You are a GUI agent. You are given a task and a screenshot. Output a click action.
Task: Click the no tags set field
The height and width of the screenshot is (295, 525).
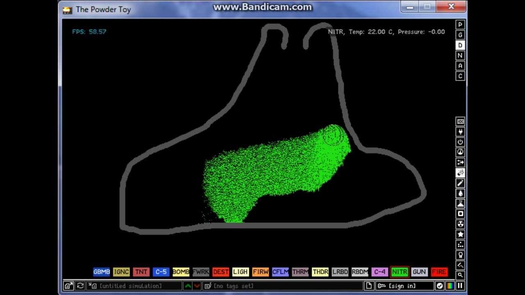pos(283,286)
